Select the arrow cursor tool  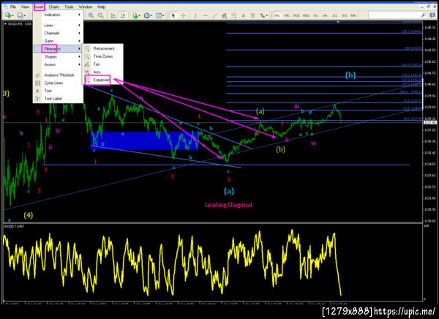click(x=173, y=15)
